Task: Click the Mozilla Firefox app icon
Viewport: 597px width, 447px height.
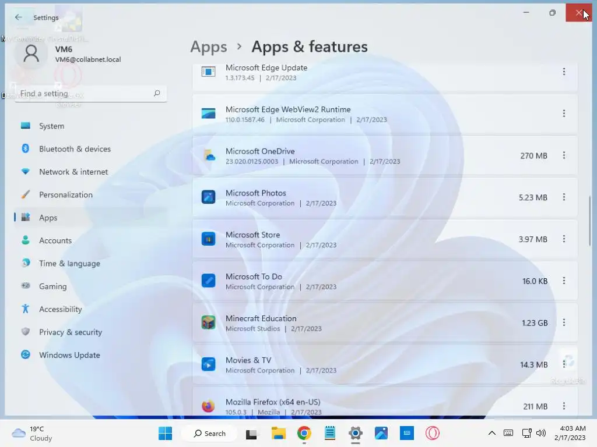Action: 208,406
